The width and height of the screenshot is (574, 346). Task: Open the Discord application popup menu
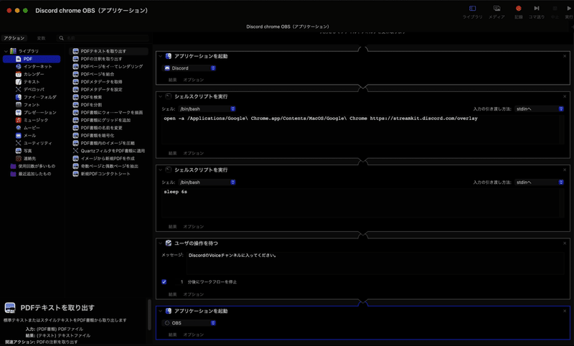click(x=189, y=68)
